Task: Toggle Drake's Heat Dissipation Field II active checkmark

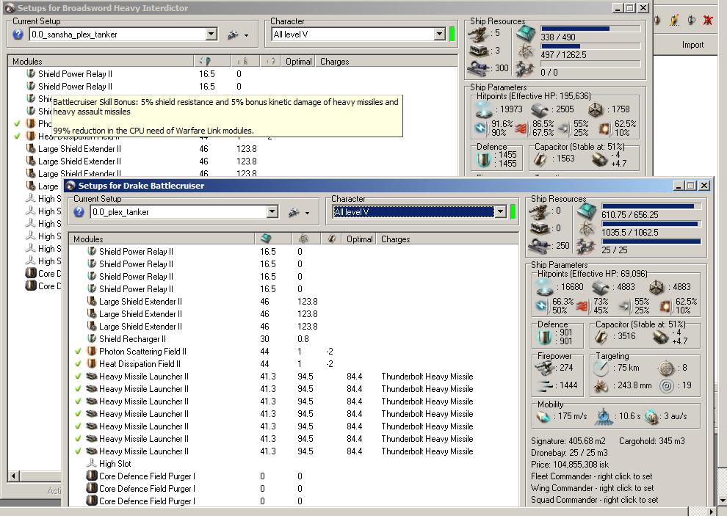Action: [79, 364]
